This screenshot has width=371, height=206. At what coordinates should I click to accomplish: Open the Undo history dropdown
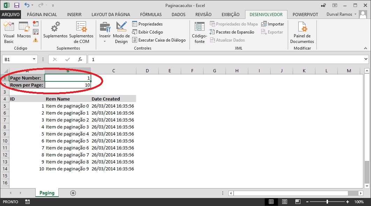click(x=33, y=5)
